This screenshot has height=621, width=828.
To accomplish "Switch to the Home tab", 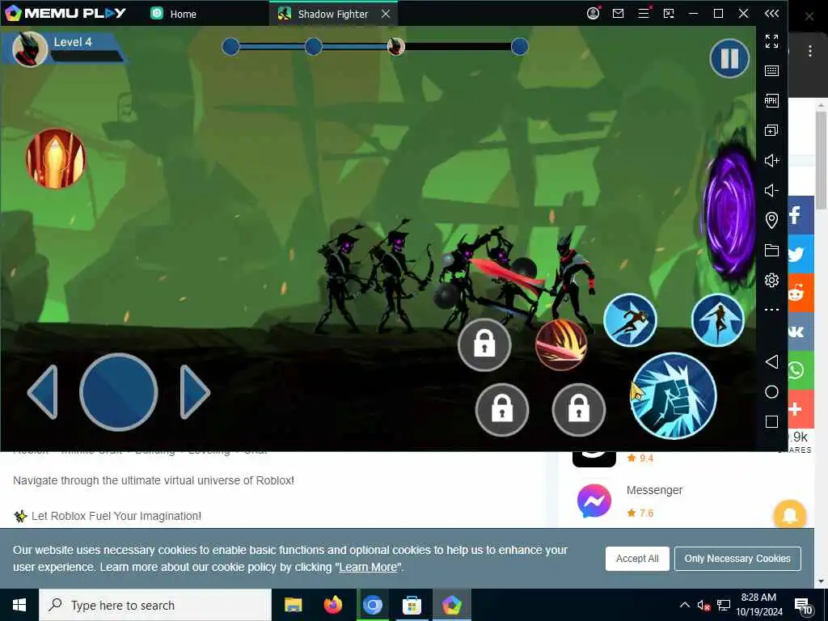I will [175, 14].
